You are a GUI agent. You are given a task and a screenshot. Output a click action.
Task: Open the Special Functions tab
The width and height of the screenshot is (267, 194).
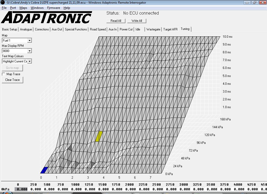[x=76, y=29]
